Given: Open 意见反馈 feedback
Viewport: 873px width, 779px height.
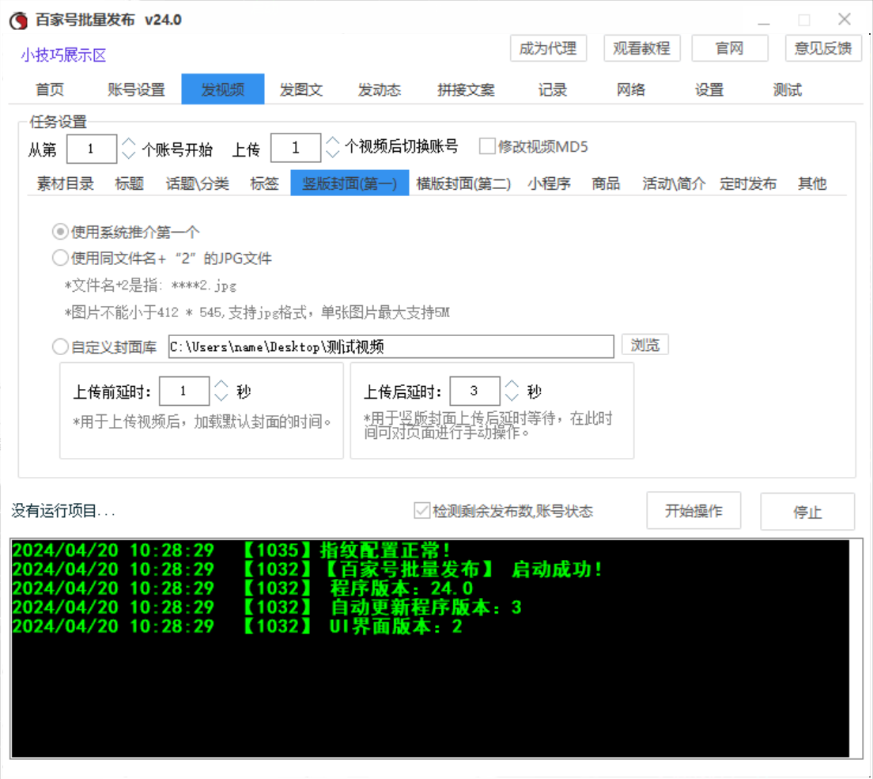Looking at the screenshot, I should 823,48.
